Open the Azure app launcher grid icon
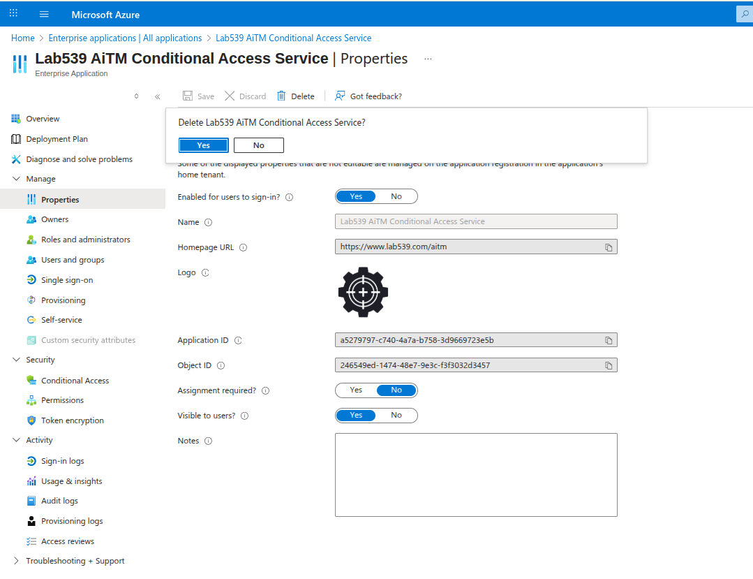This screenshot has width=753, height=579. coord(13,14)
